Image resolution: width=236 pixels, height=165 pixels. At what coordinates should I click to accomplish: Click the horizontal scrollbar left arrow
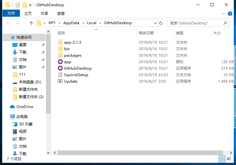point(55,153)
